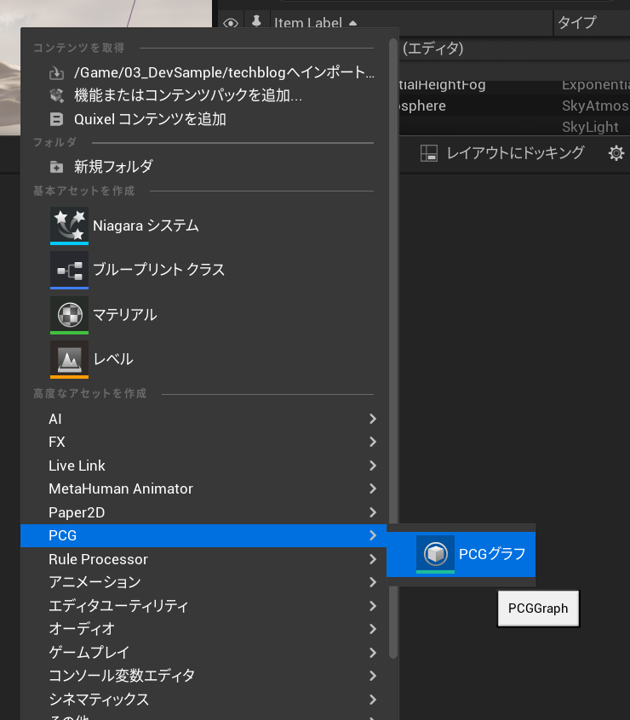The image size is (630, 720).
Task: Open the highlighted PCG submenu
Action: tap(203, 535)
